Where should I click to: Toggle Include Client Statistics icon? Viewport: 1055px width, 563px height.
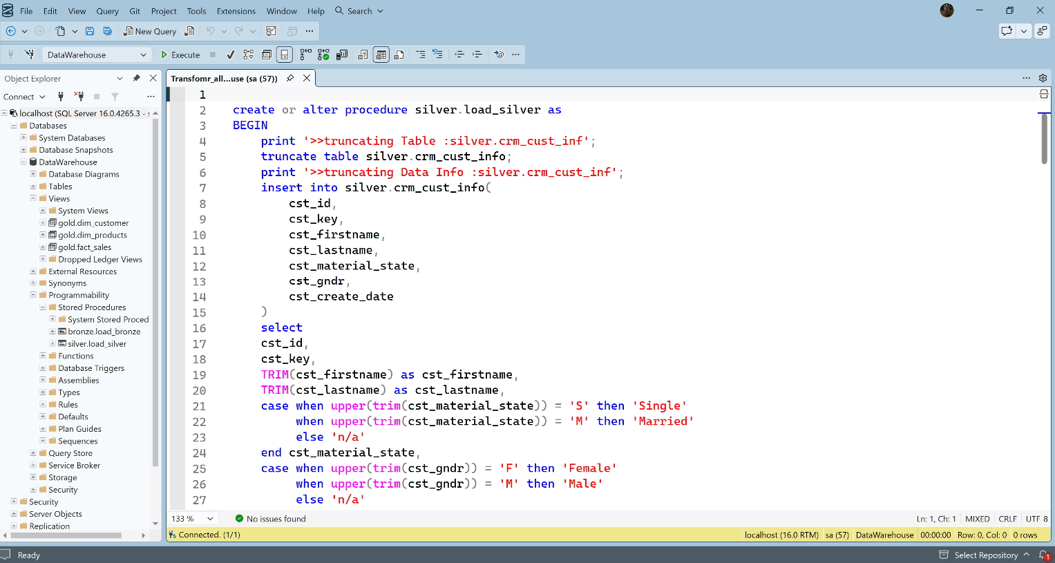pos(342,55)
